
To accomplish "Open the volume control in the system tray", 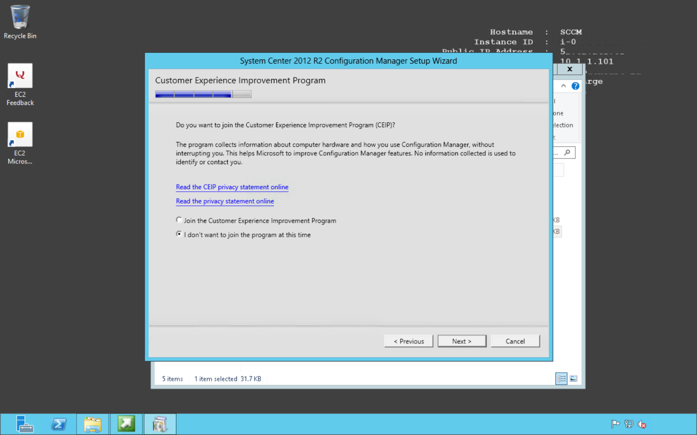I will (x=642, y=424).
